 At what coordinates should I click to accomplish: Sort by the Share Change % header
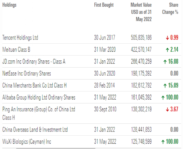pyautogui.click(x=170, y=8)
